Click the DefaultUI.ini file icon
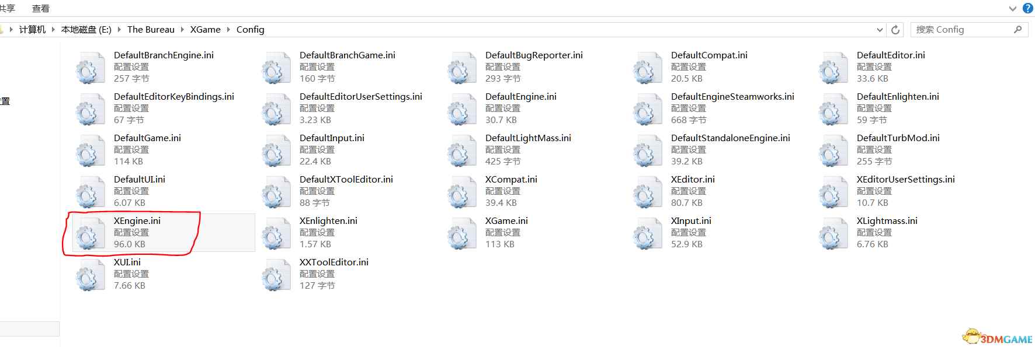This screenshot has width=1035, height=347. click(x=90, y=192)
